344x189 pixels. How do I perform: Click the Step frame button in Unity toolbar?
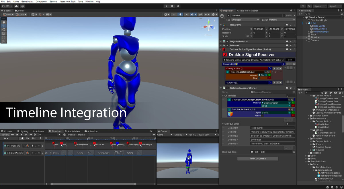click(x=178, y=6)
